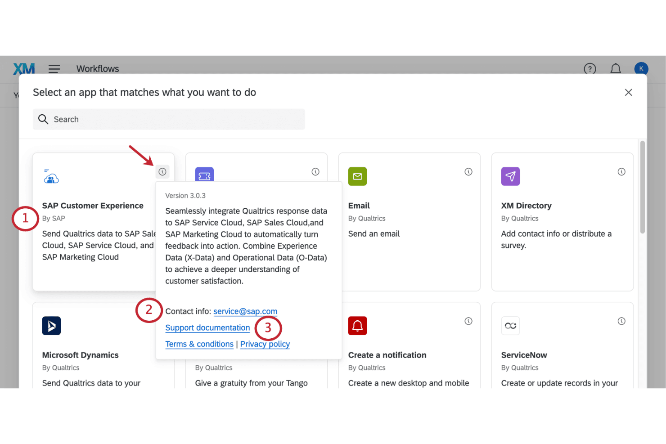Select the green Email app icon
666x444 pixels.
point(357,176)
